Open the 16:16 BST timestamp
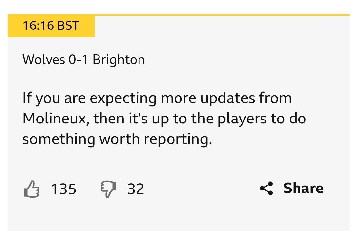Screen dimensions: 357x240 tap(51, 25)
